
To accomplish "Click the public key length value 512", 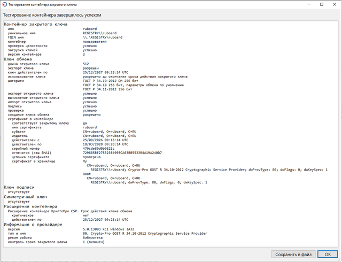I will tap(85, 64).
